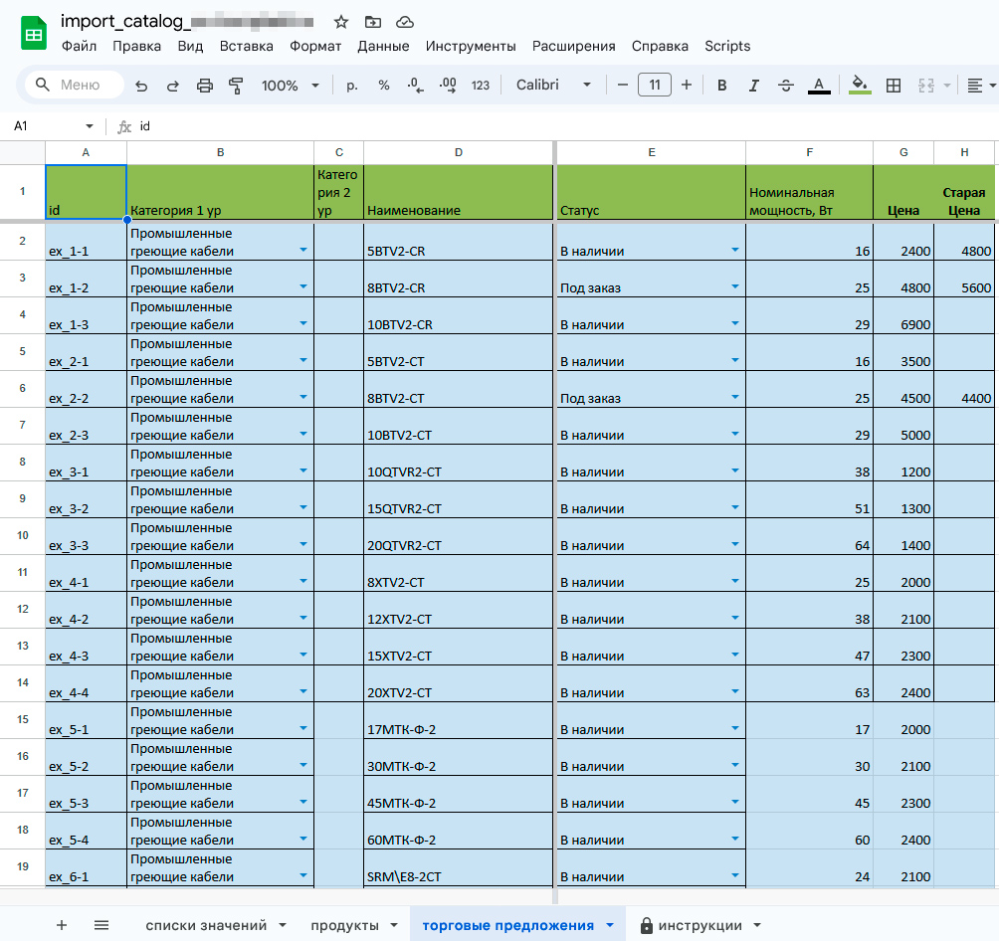
Task: Open the 100% zoom dropdown
Action: pos(290,86)
